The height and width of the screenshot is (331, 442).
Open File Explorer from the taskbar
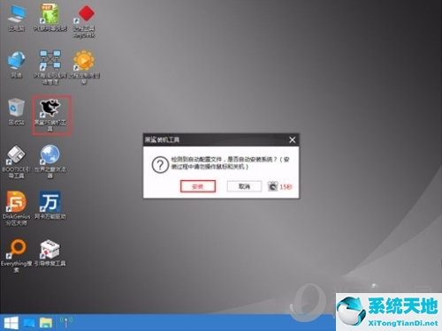46,323
